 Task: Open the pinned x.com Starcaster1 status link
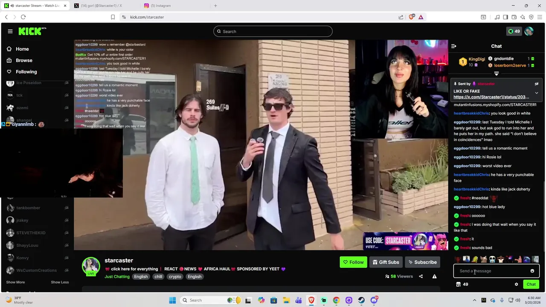click(491, 97)
